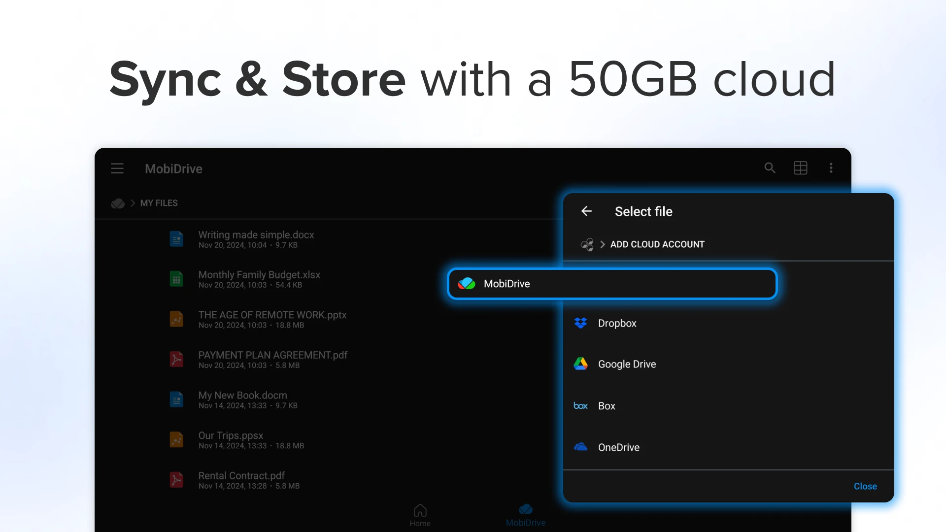Select MobiDrive cloud account option
The width and height of the screenshot is (946, 532).
pos(612,284)
